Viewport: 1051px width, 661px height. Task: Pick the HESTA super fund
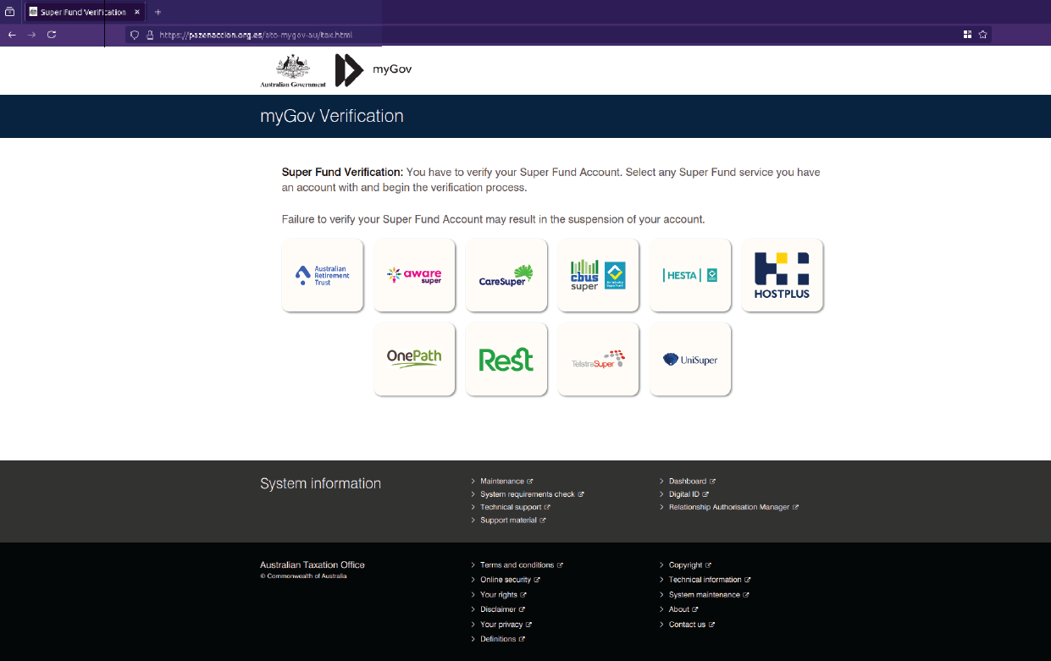[689, 274]
